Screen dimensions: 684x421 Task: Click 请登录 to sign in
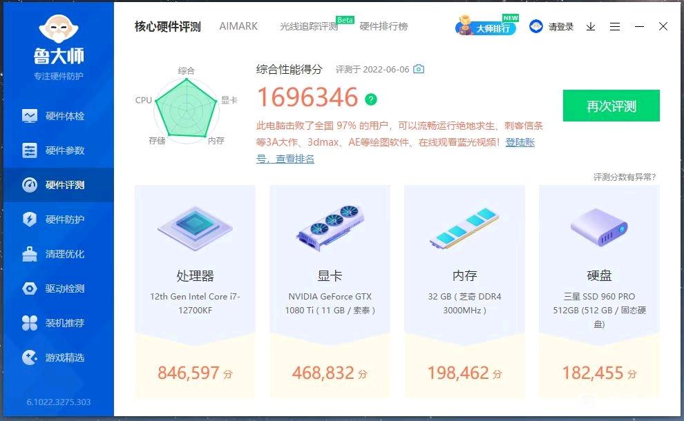point(552,27)
